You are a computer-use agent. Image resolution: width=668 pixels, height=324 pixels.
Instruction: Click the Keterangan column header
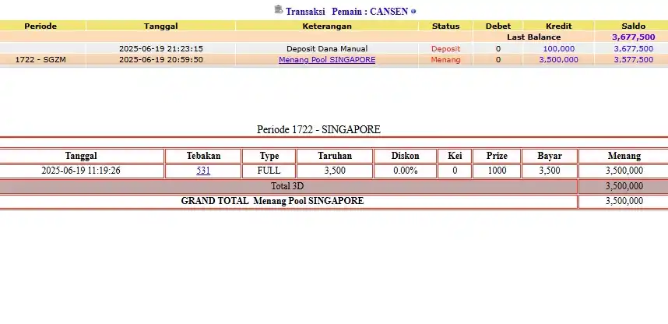327,26
